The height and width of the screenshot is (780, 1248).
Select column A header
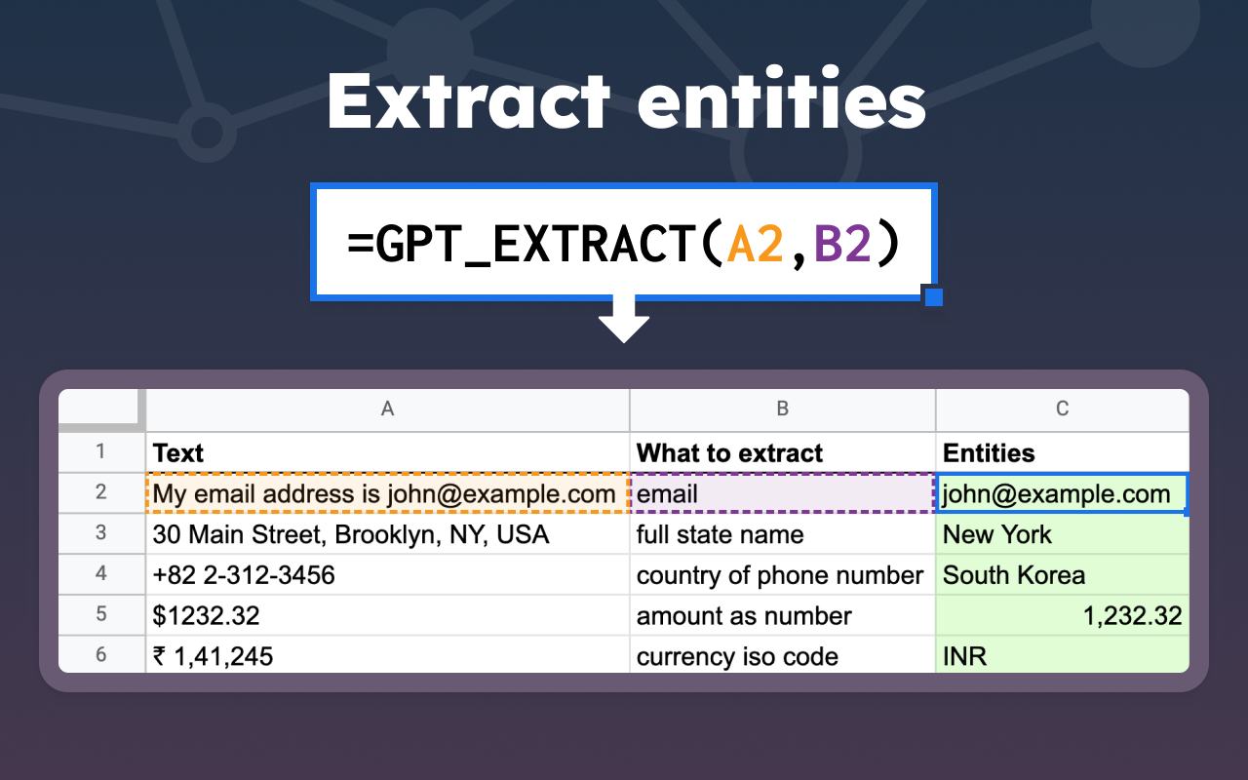click(387, 409)
